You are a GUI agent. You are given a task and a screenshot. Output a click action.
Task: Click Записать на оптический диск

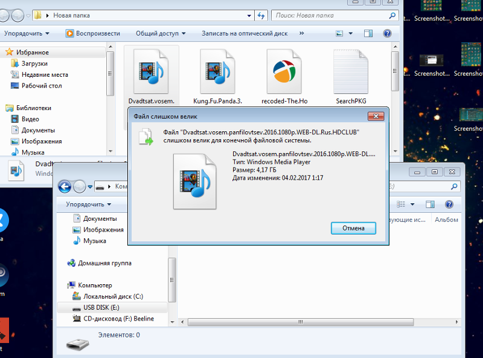[245, 33]
